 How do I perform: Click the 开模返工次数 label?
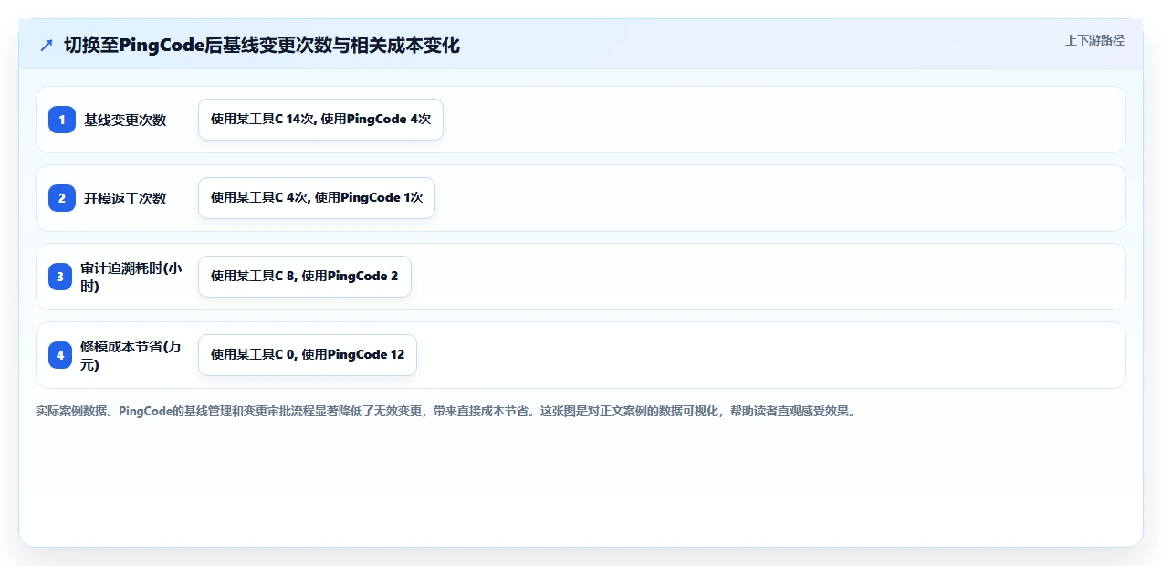click(x=125, y=198)
